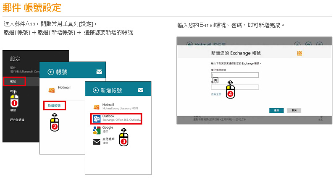Click the 發行者: Microsoft text in 設定 panel
Viewport: 336px width, 184px height.
point(25,71)
